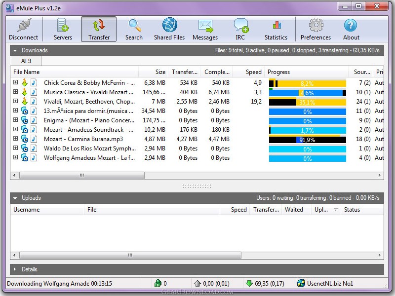Open Shared Files globe icon
This screenshot has height=296, width=395.
click(x=169, y=25)
